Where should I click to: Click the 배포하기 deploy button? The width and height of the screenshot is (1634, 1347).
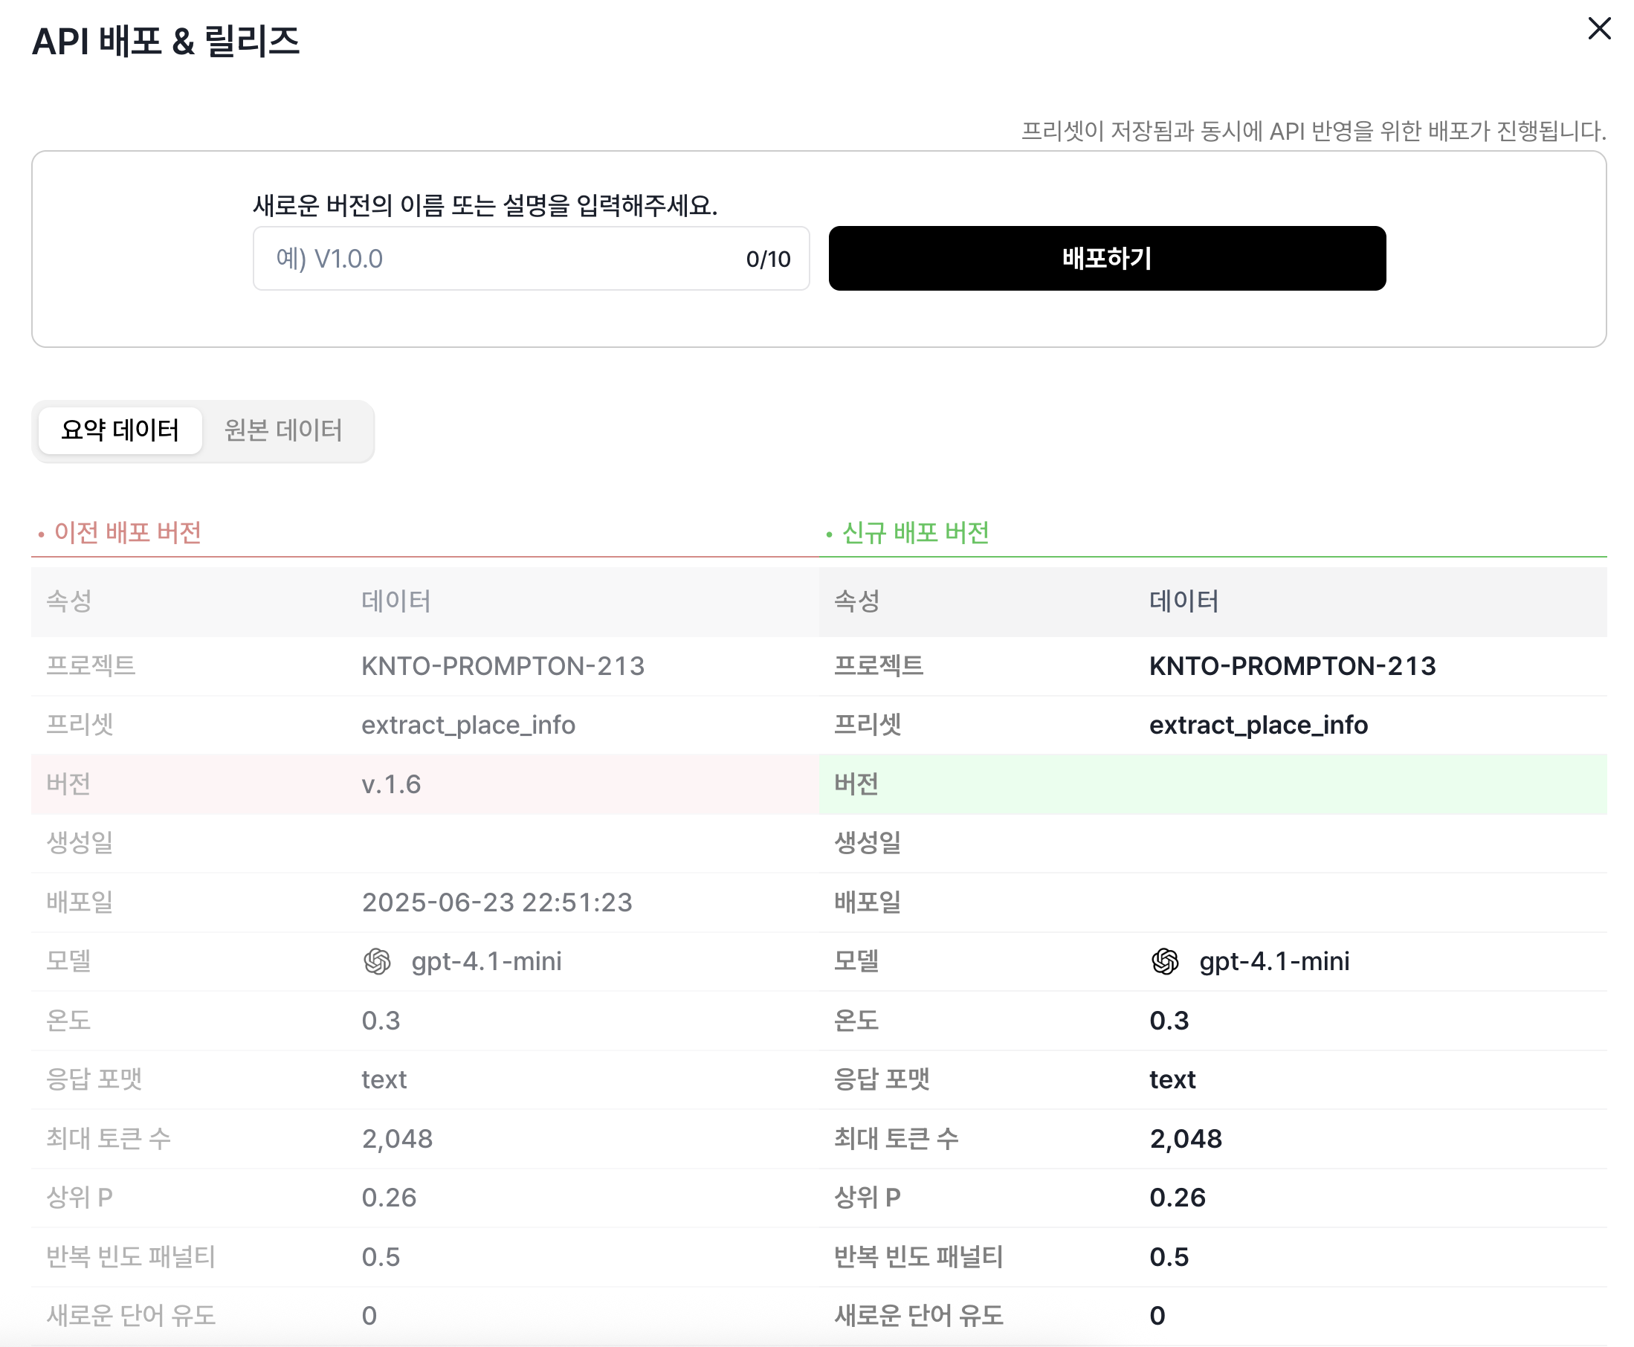click(1106, 259)
